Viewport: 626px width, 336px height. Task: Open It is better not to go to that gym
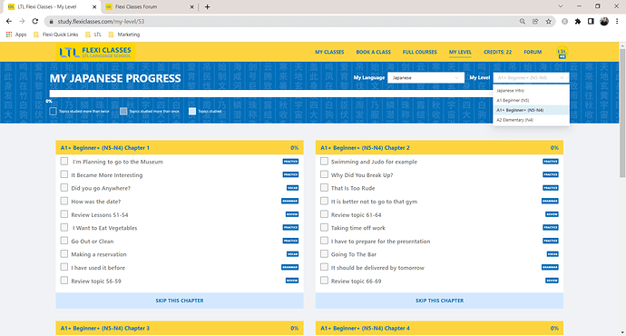[374, 202]
